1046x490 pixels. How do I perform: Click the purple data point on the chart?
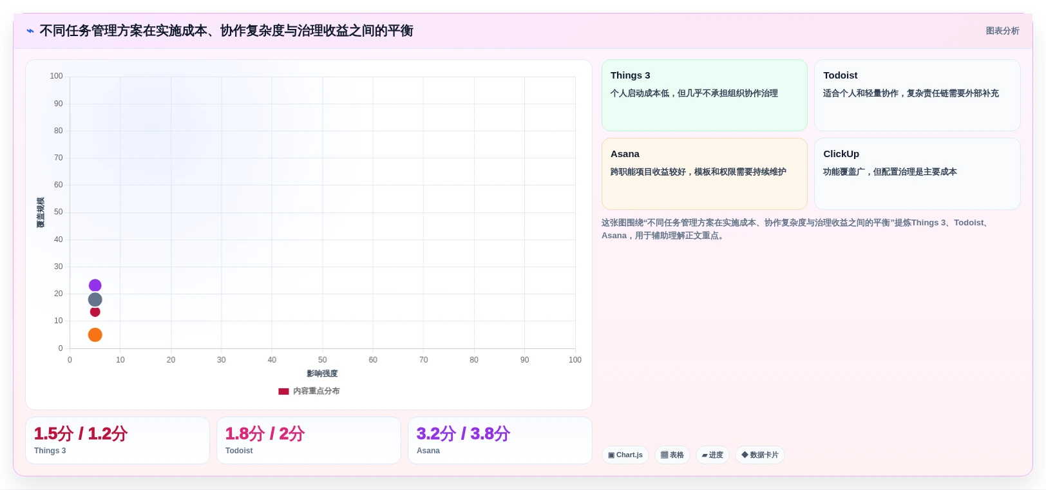point(95,285)
